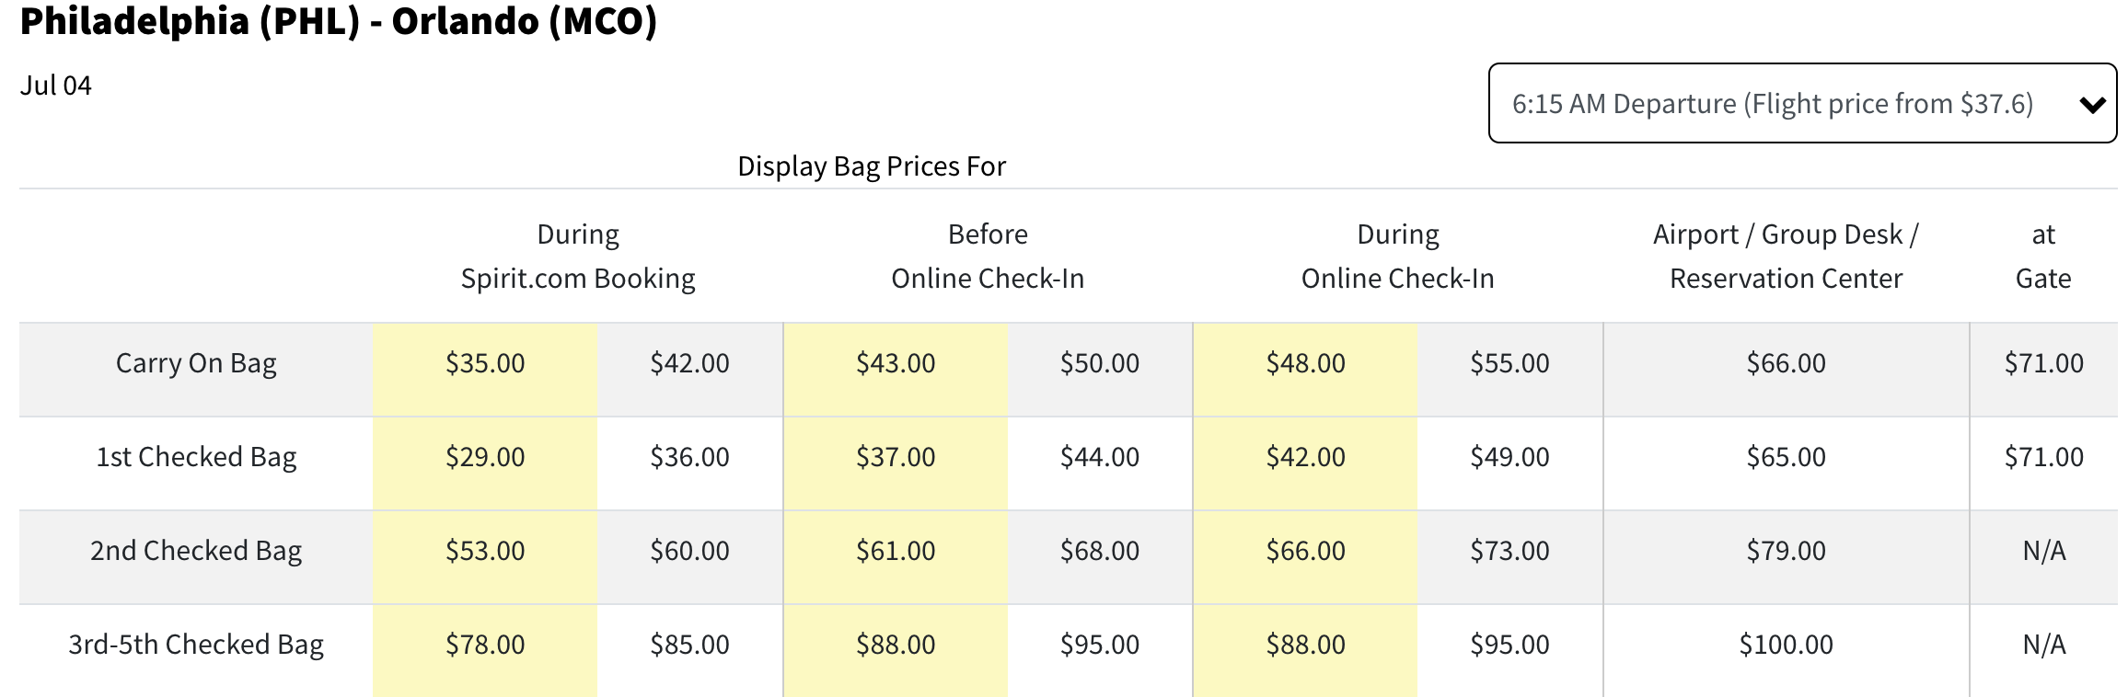The height and width of the screenshot is (697, 2128).
Task: Click the Display Bag Prices For label
Action: click(872, 166)
